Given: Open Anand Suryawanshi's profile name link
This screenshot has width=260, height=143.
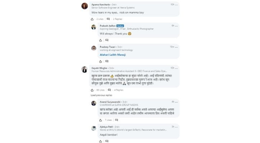Looking at the screenshot, I should pos(110,102).
